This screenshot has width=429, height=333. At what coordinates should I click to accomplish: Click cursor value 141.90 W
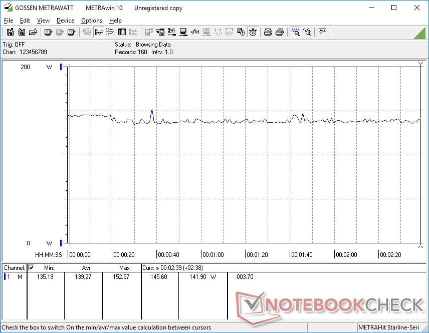(x=203, y=277)
